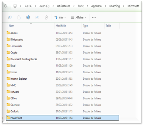The width and height of the screenshot is (144, 126).
Task: Click the Excel folder icon
Action: click(8, 65)
